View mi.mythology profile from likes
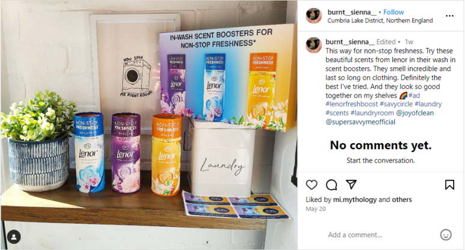The height and width of the screenshot is (250, 465). tap(354, 200)
